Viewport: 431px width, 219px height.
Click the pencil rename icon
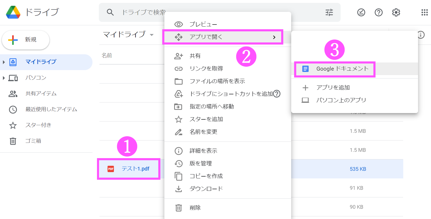(179, 132)
